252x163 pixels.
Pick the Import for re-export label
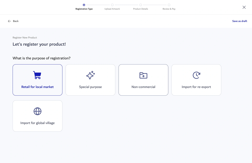196,87
